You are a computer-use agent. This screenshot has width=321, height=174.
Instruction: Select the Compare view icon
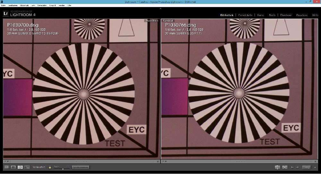tap(20, 167)
